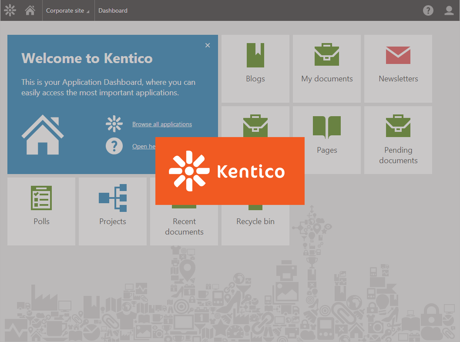Open the Recent documents application
Viewport: 460px width, 342px height.
tap(184, 226)
